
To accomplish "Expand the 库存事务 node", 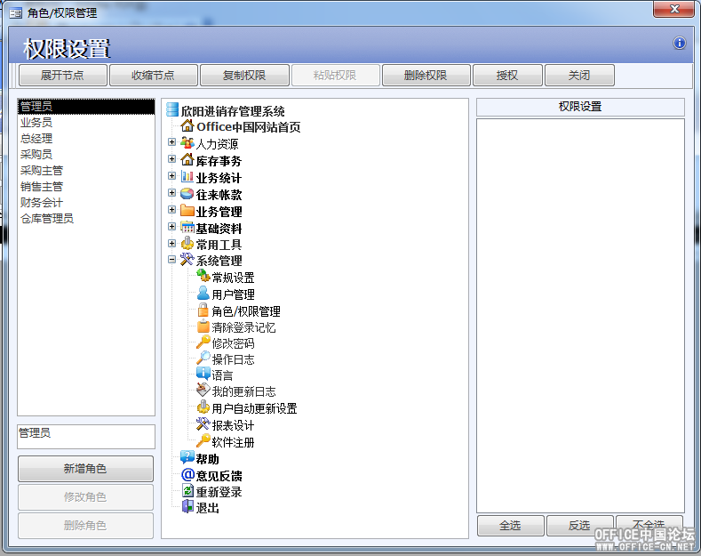I will tap(171, 159).
